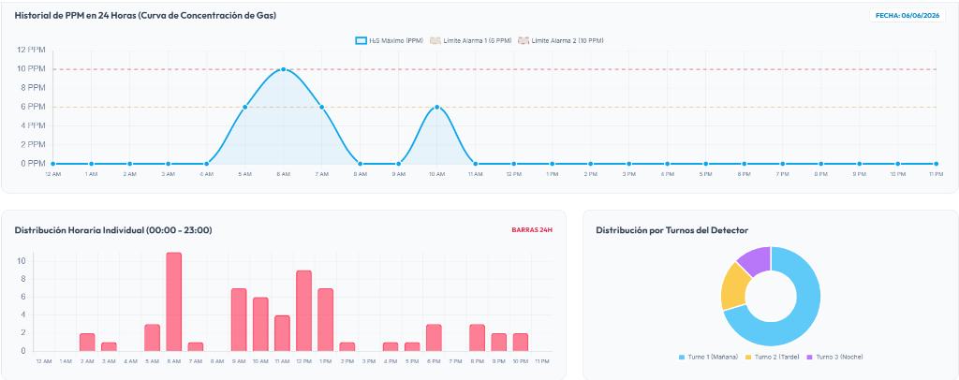
Task: Click the 10 AM bar in hourly distribution
Action: [x=260, y=325]
